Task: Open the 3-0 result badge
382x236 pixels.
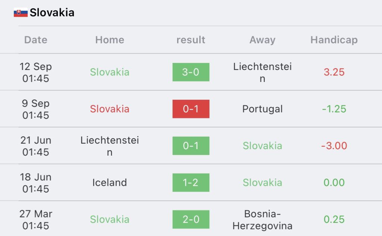Action: coord(191,72)
